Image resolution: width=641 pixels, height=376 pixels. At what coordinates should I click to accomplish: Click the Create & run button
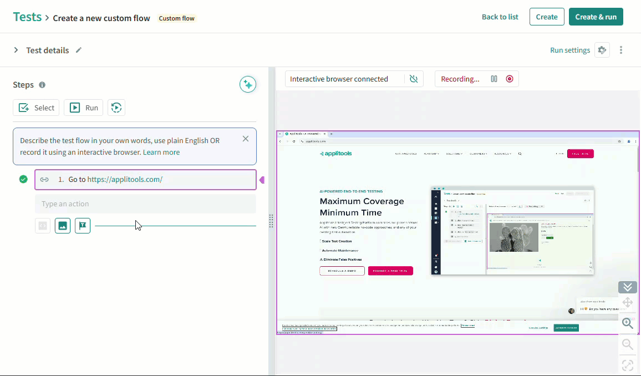pyautogui.click(x=596, y=17)
